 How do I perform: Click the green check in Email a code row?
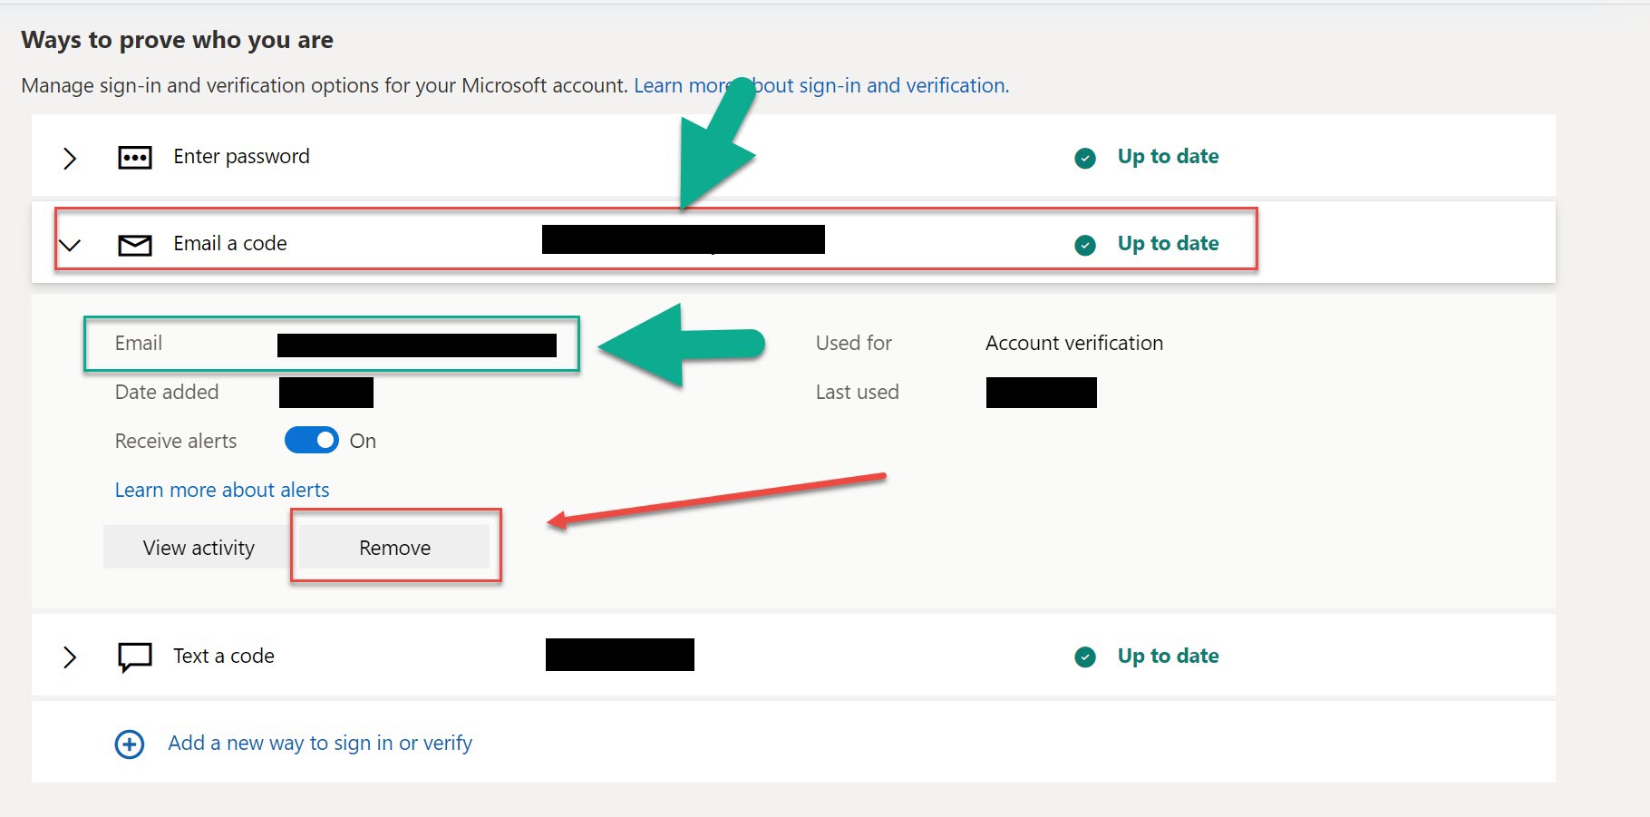[1085, 245]
